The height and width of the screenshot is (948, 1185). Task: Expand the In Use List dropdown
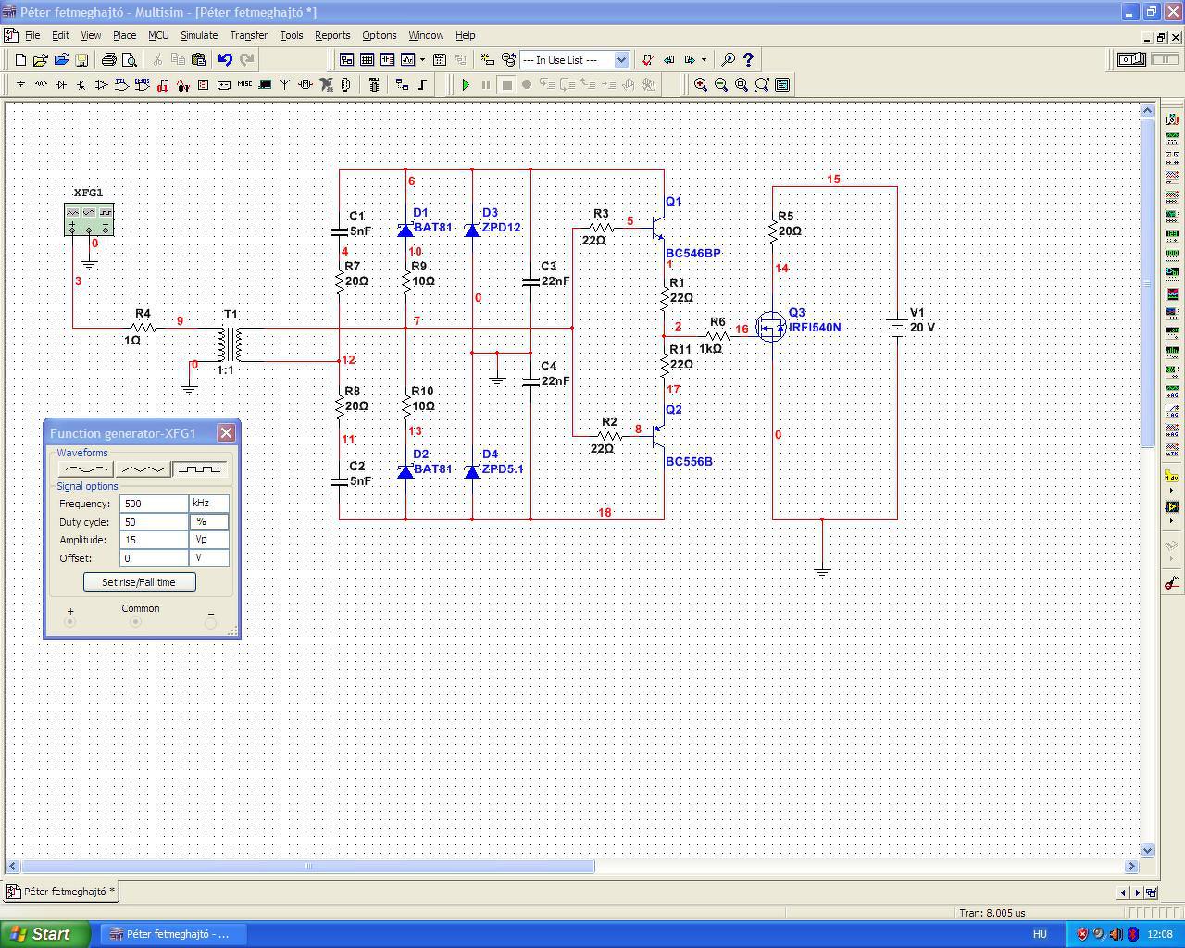point(621,60)
